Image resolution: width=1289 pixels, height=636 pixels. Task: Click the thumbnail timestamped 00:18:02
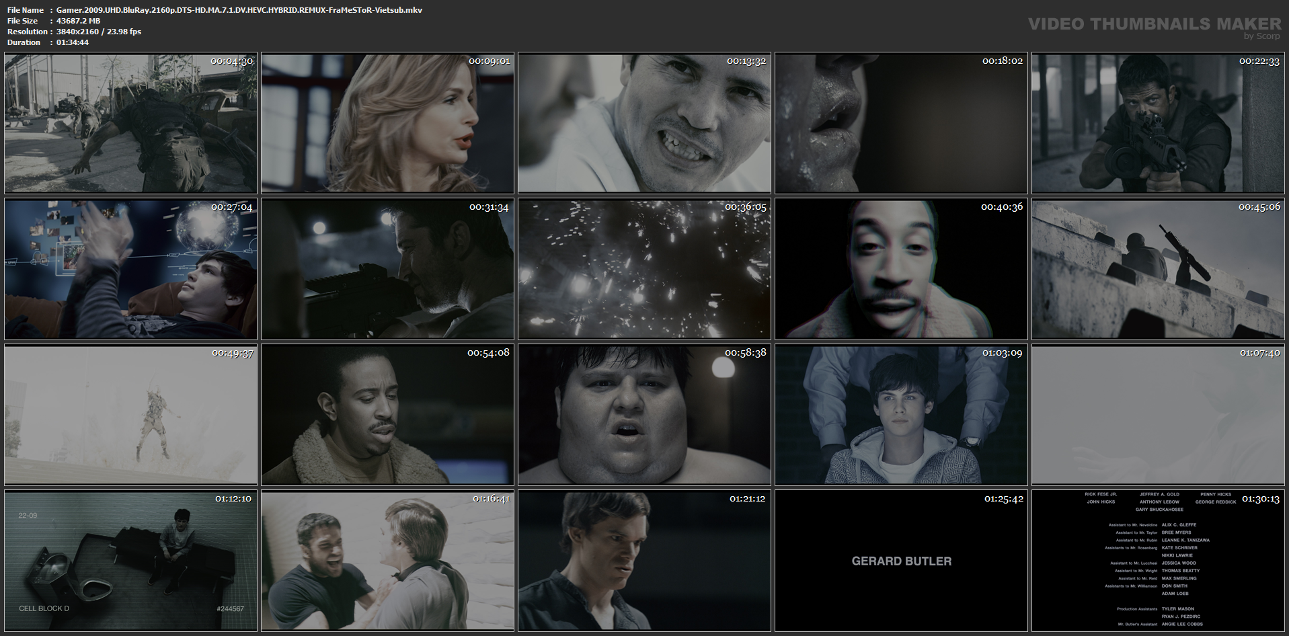pyautogui.click(x=901, y=123)
